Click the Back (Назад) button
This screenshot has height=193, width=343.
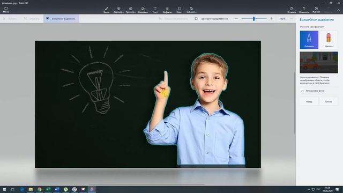(309, 101)
